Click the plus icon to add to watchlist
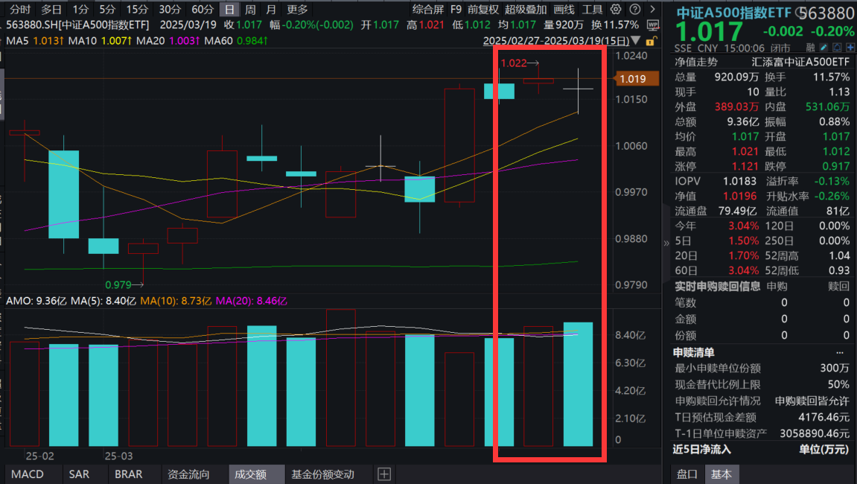Viewport: 857px width, 484px height. coord(850,47)
